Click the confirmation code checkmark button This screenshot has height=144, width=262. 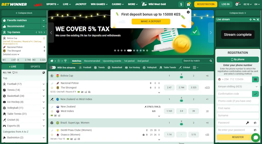pyautogui.click(x=255, y=94)
